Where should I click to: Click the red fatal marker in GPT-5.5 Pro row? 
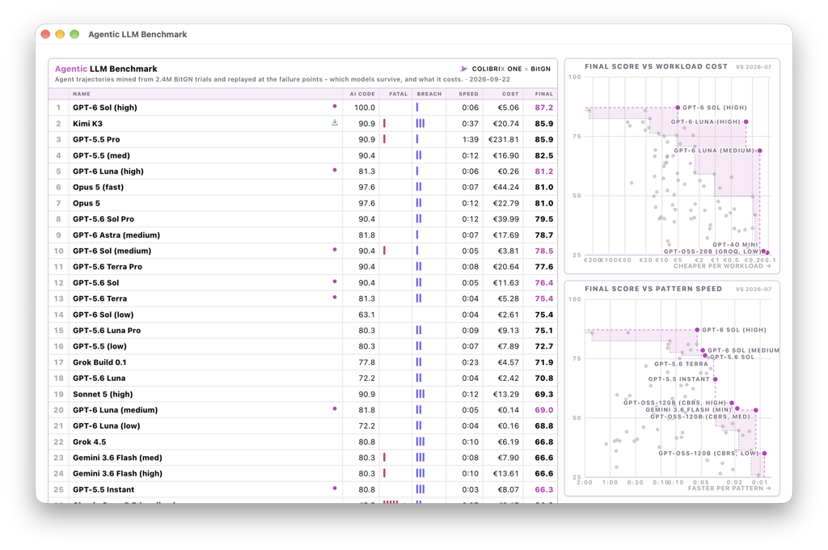click(384, 139)
